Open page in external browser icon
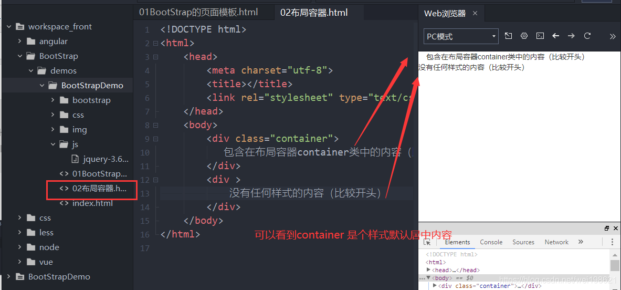The width and height of the screenshot is (621, 290). click(509, 36)
